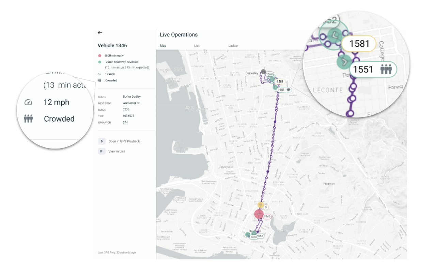Click the red 5:00 min early status dot
Image resolution: width=434 pixels, height=263 pixels.
99,56
